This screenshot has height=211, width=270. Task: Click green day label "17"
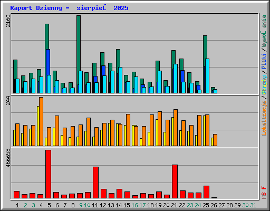coord(142,205)
